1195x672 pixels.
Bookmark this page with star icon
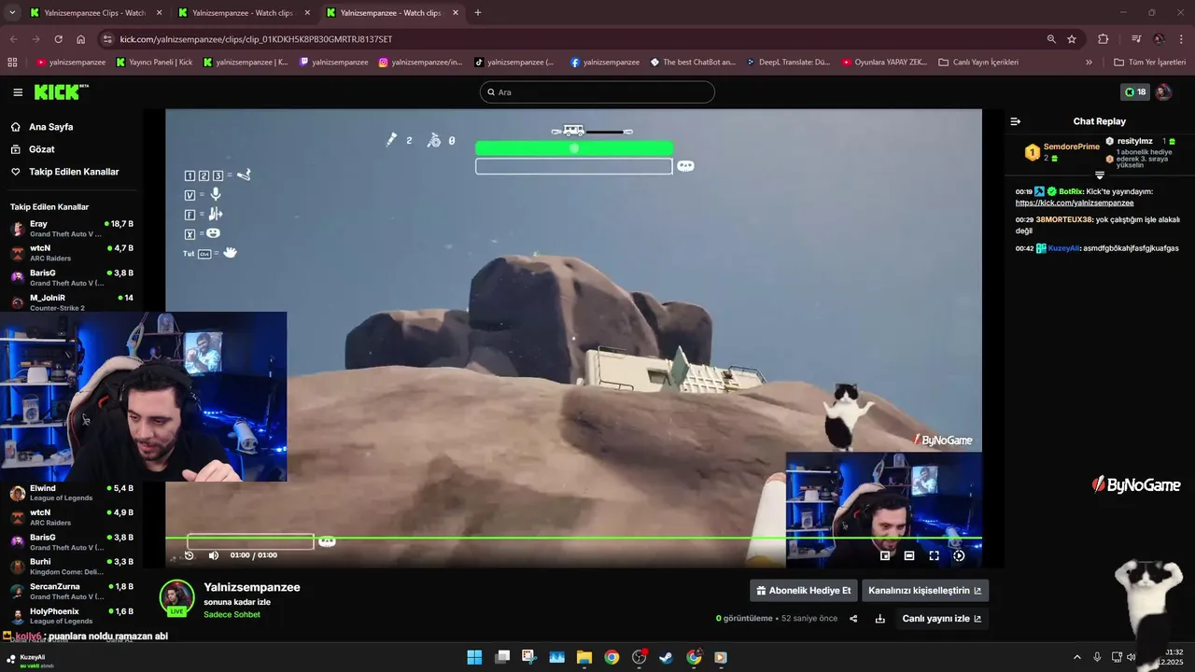click(x=1072, y=39)
